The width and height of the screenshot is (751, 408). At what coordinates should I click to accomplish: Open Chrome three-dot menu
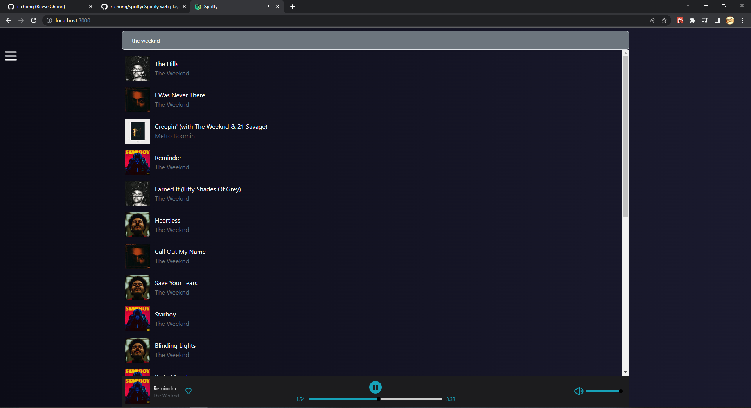[x=742, y=20]
